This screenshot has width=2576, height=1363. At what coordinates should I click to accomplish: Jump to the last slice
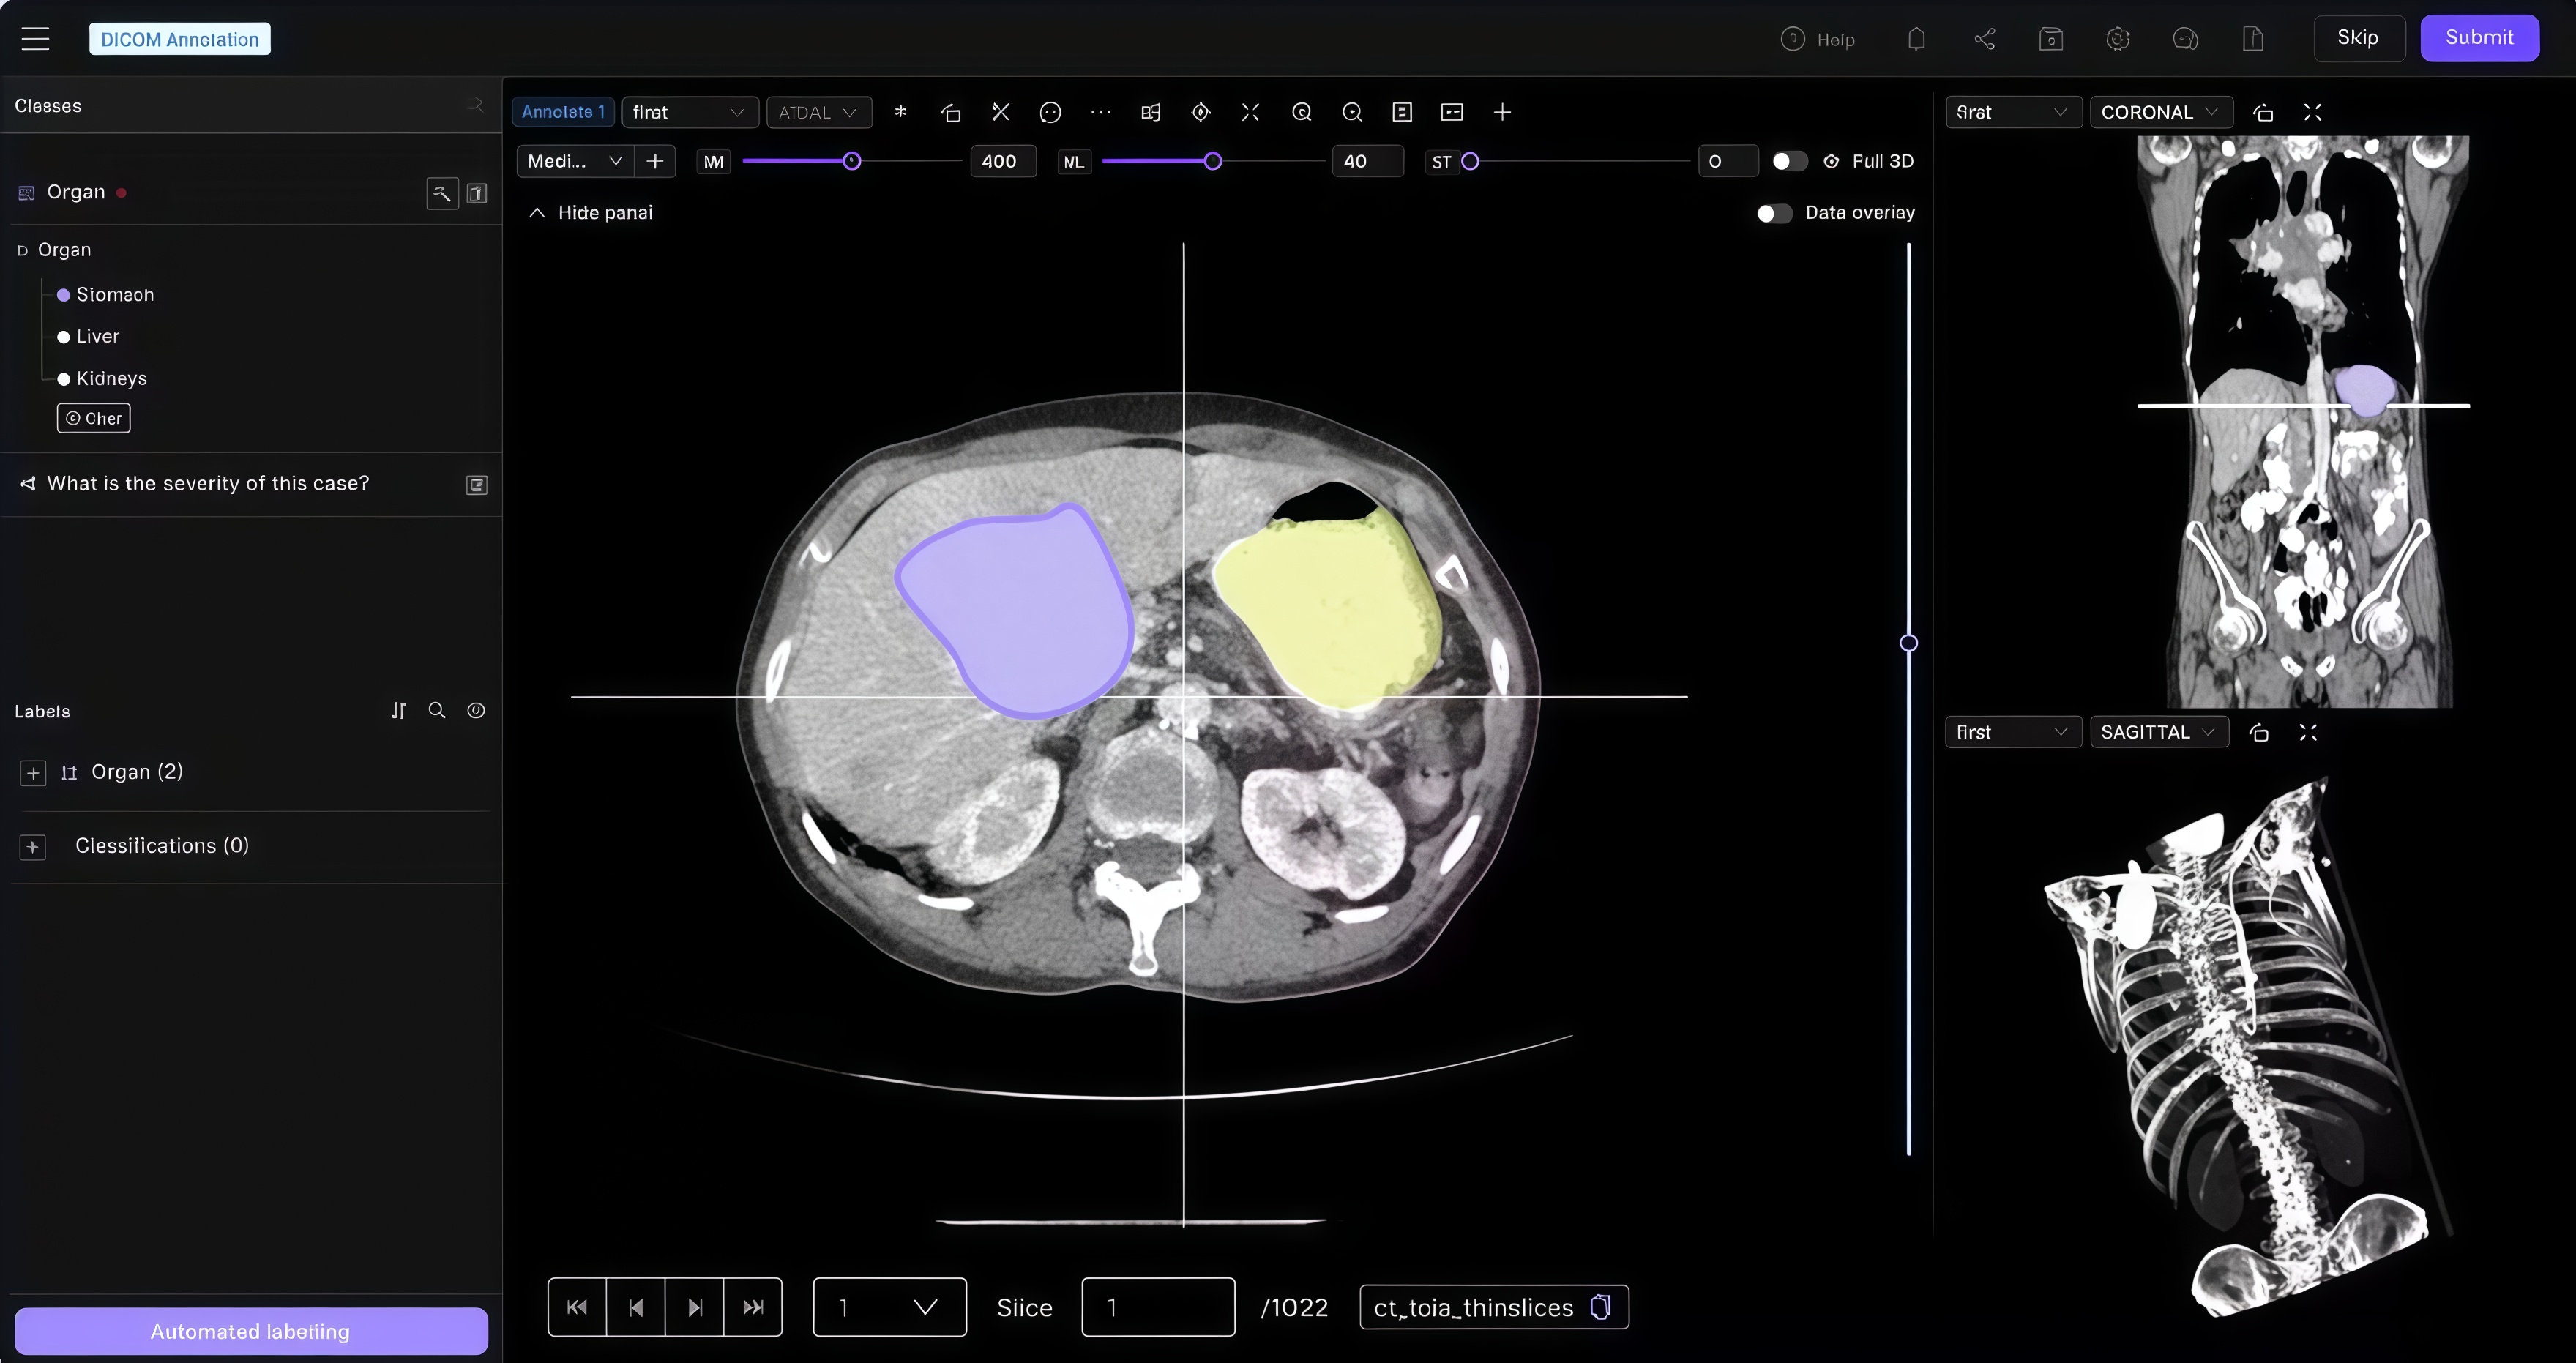(753, 1307)
